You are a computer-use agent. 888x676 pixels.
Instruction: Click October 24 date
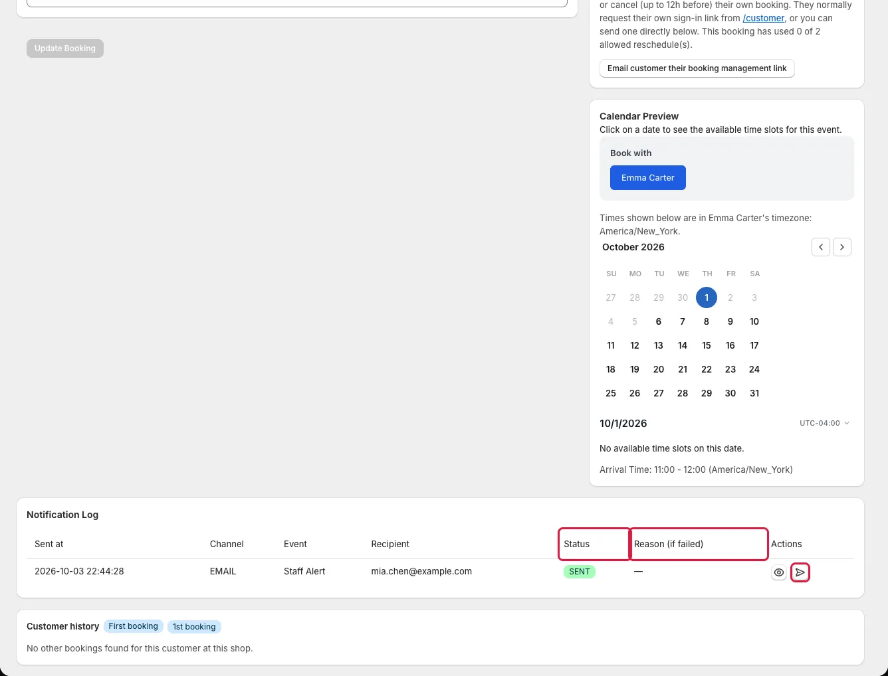(754, 369)
